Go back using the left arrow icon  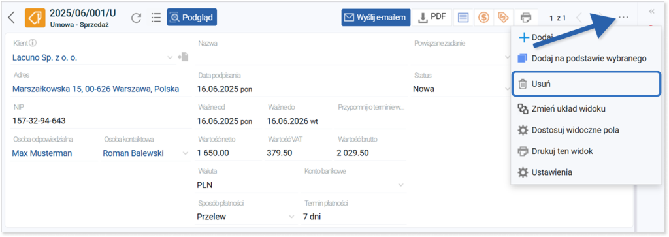coord(12,18)
